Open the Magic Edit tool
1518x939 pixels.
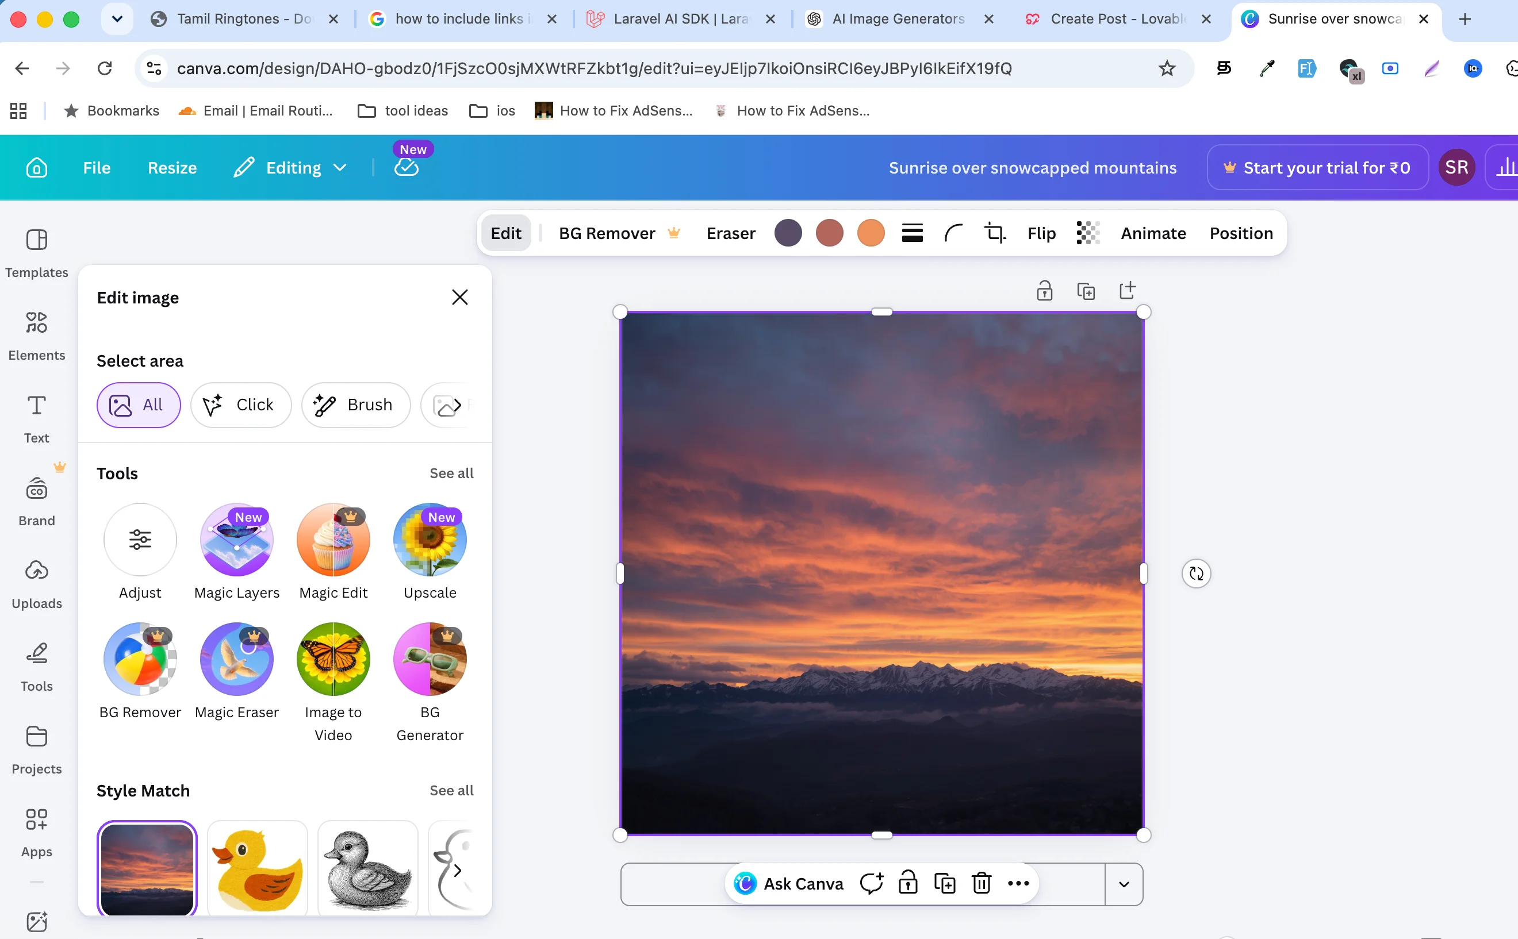click(x=333, y=552)
